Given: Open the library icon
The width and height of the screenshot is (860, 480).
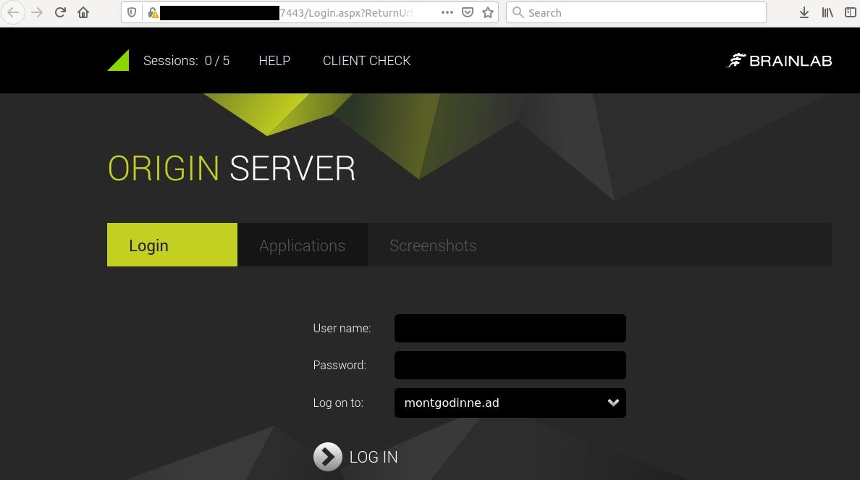Looking at the screenshot, I should (827, 12).
